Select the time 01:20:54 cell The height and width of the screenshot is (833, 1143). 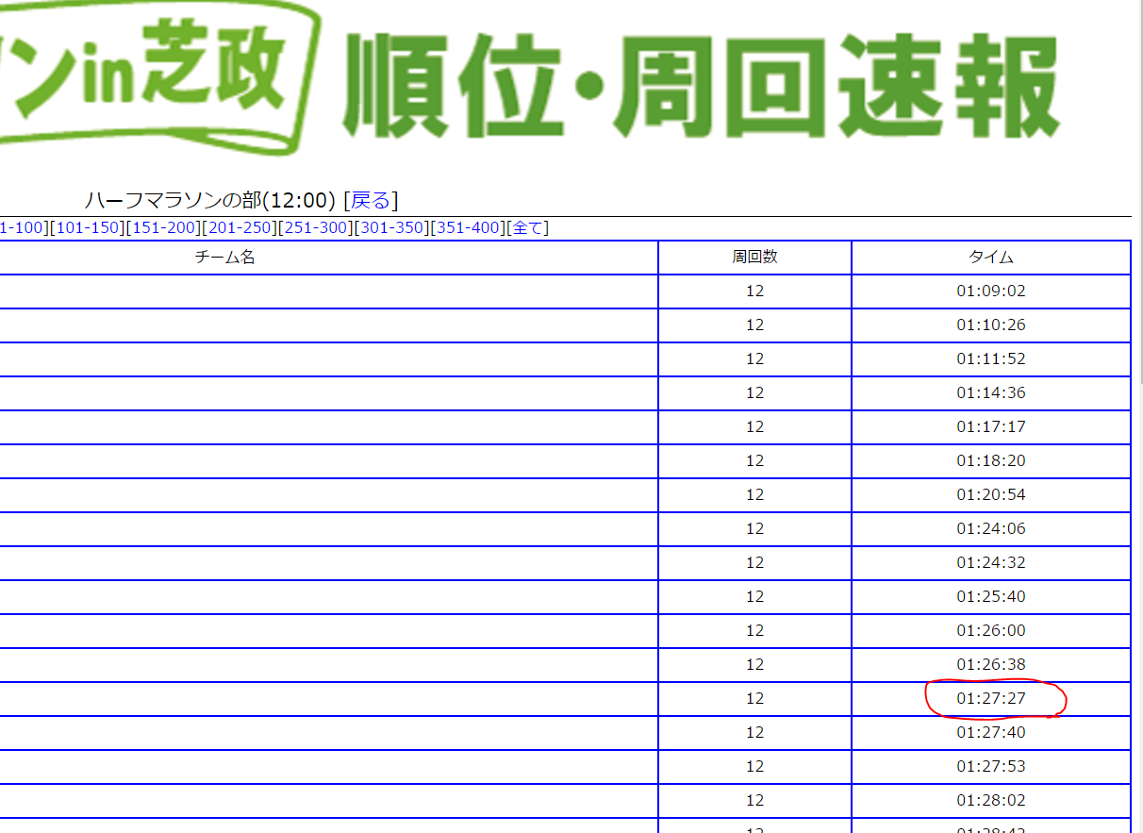[x=991, y=495]
